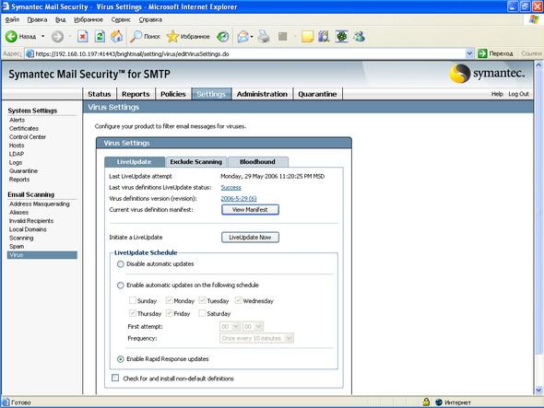Open Favorites star in IE toolbar
This screenshot has height=408, width=544.
(172, 37)
